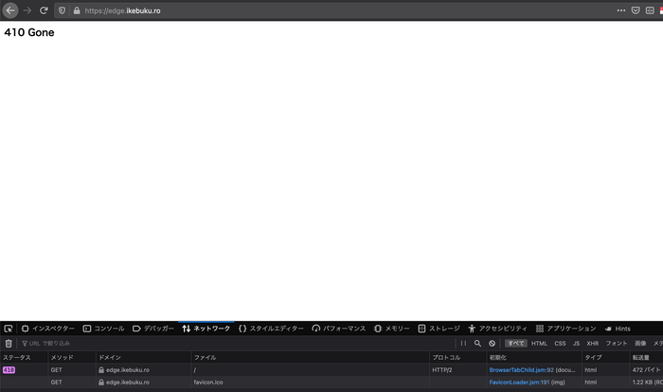Select the address bar URL edge.ikebuku.ro
The image size is (663, 392).
[122, 10]
